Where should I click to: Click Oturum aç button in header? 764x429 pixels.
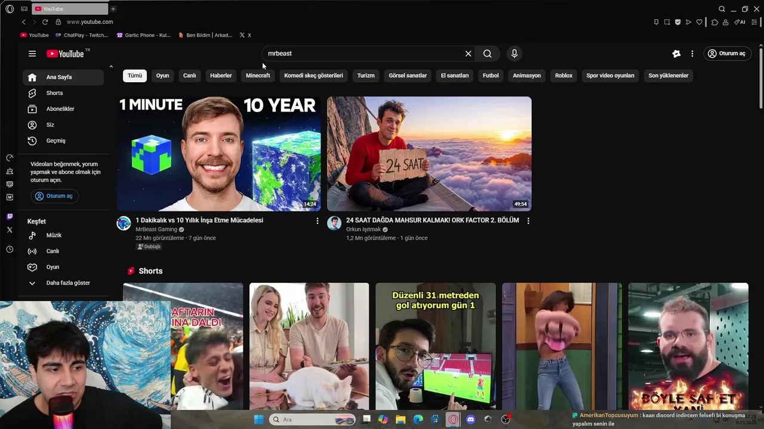[x=727, y=54]
